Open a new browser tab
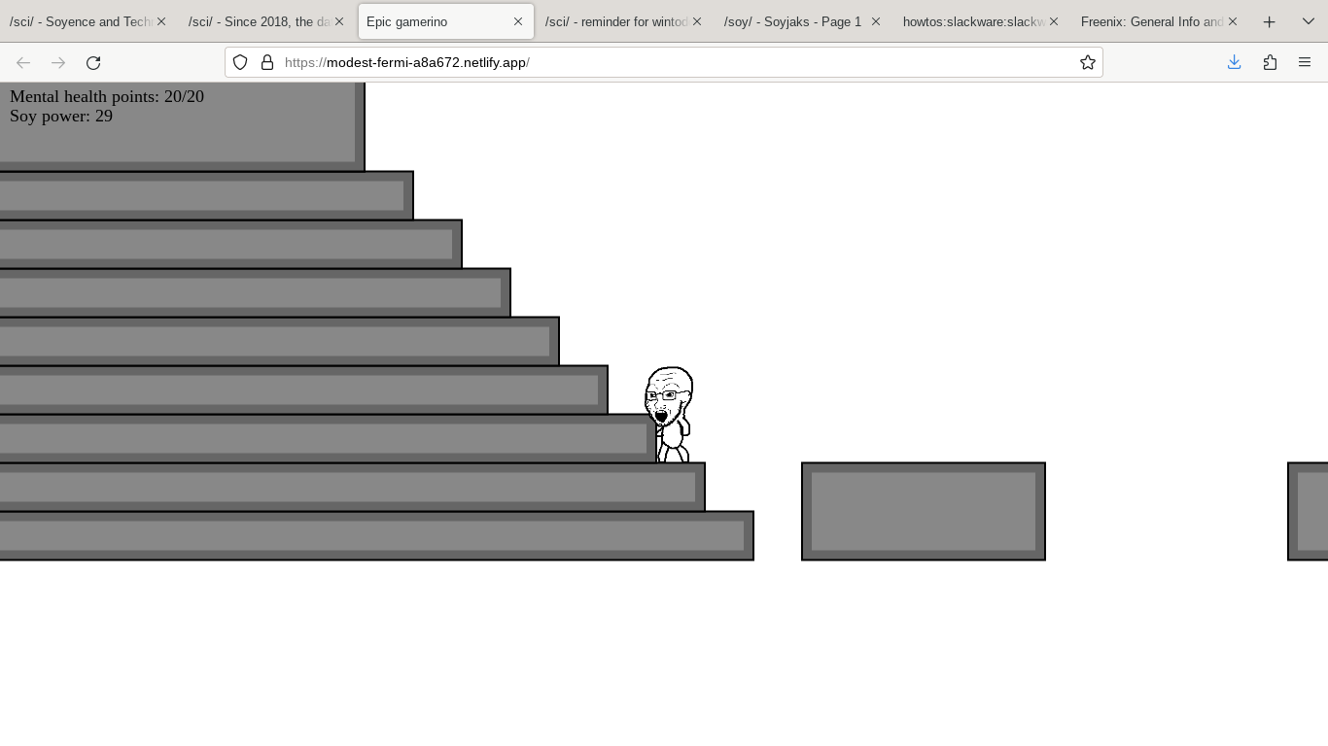Screen dimensions: 1328x746 click(1269, 21)
